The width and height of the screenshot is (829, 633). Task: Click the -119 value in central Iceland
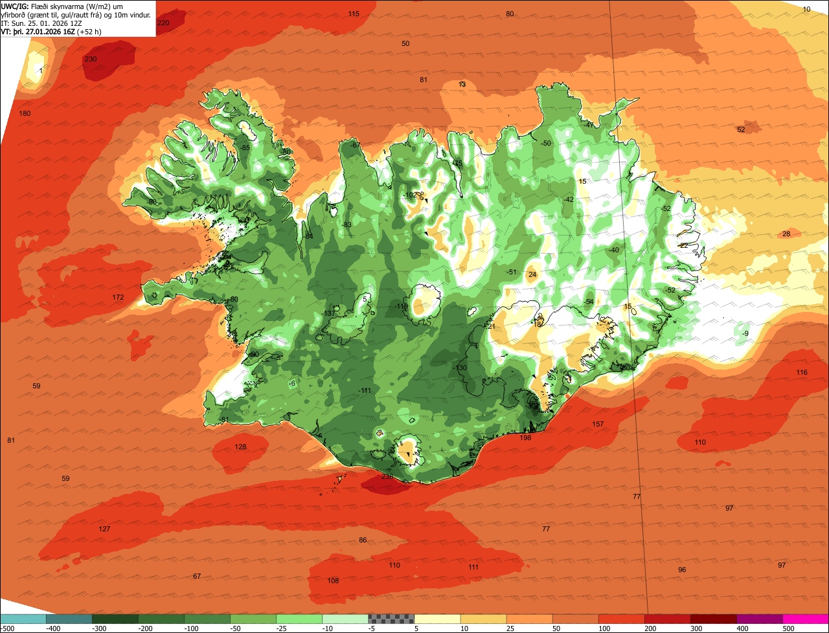point(402,307)
